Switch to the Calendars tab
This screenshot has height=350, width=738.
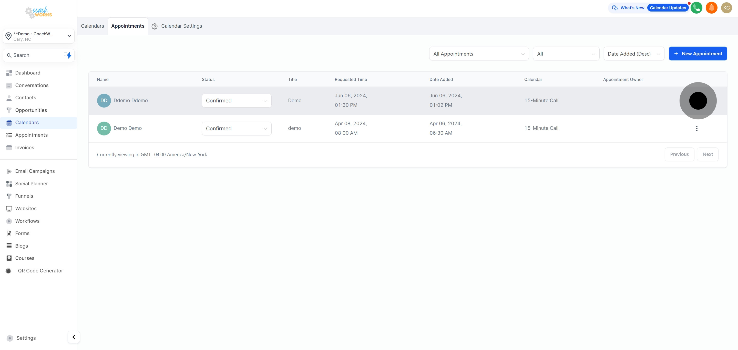[x=92, y=26]
